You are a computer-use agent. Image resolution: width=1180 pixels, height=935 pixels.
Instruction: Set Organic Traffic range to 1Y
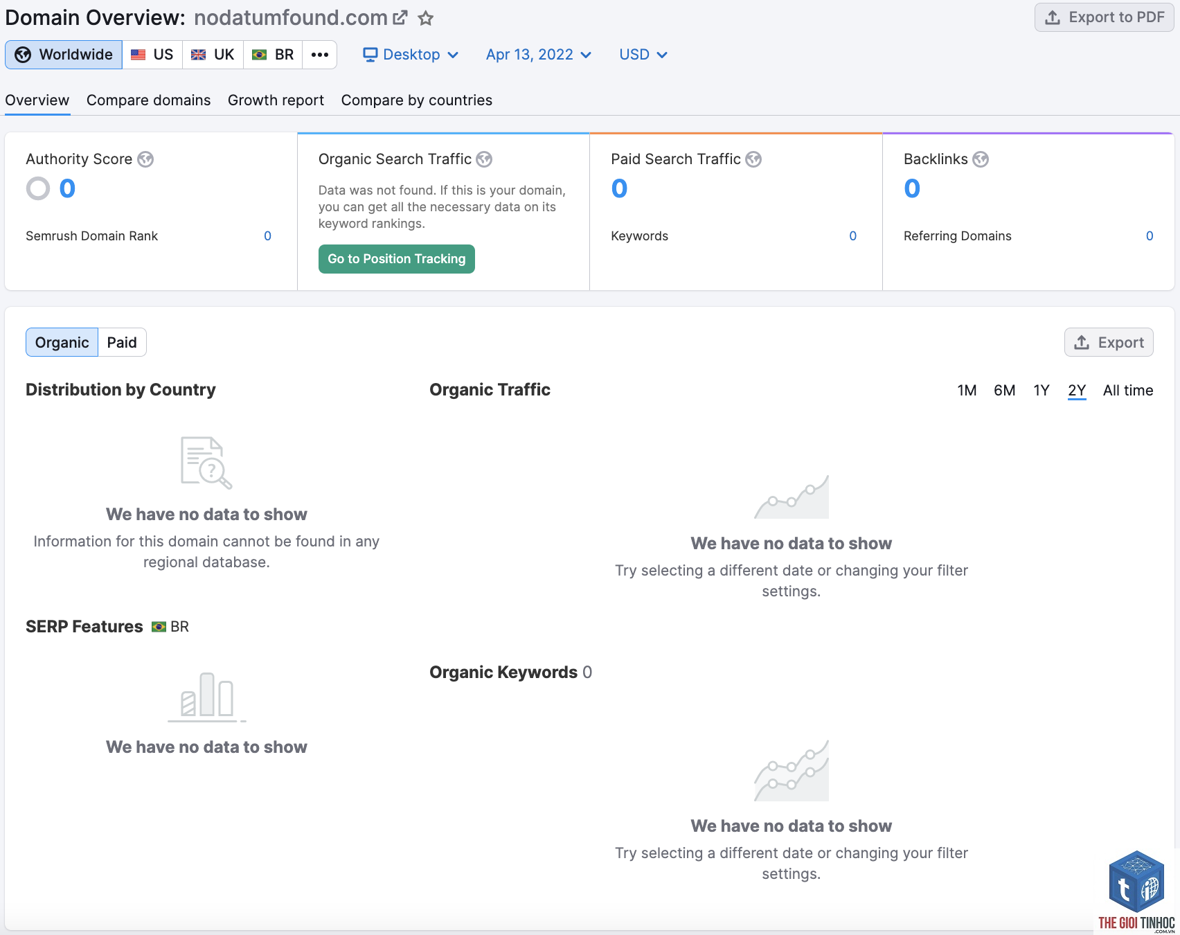tap(1042, 391)
